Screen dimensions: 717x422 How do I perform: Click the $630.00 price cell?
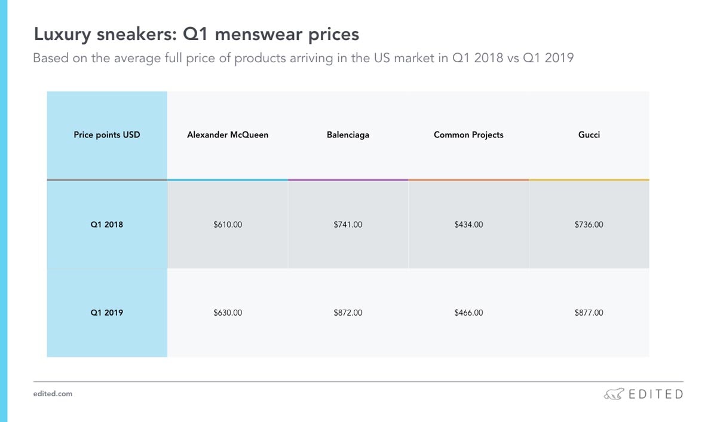tap(228, 313)
